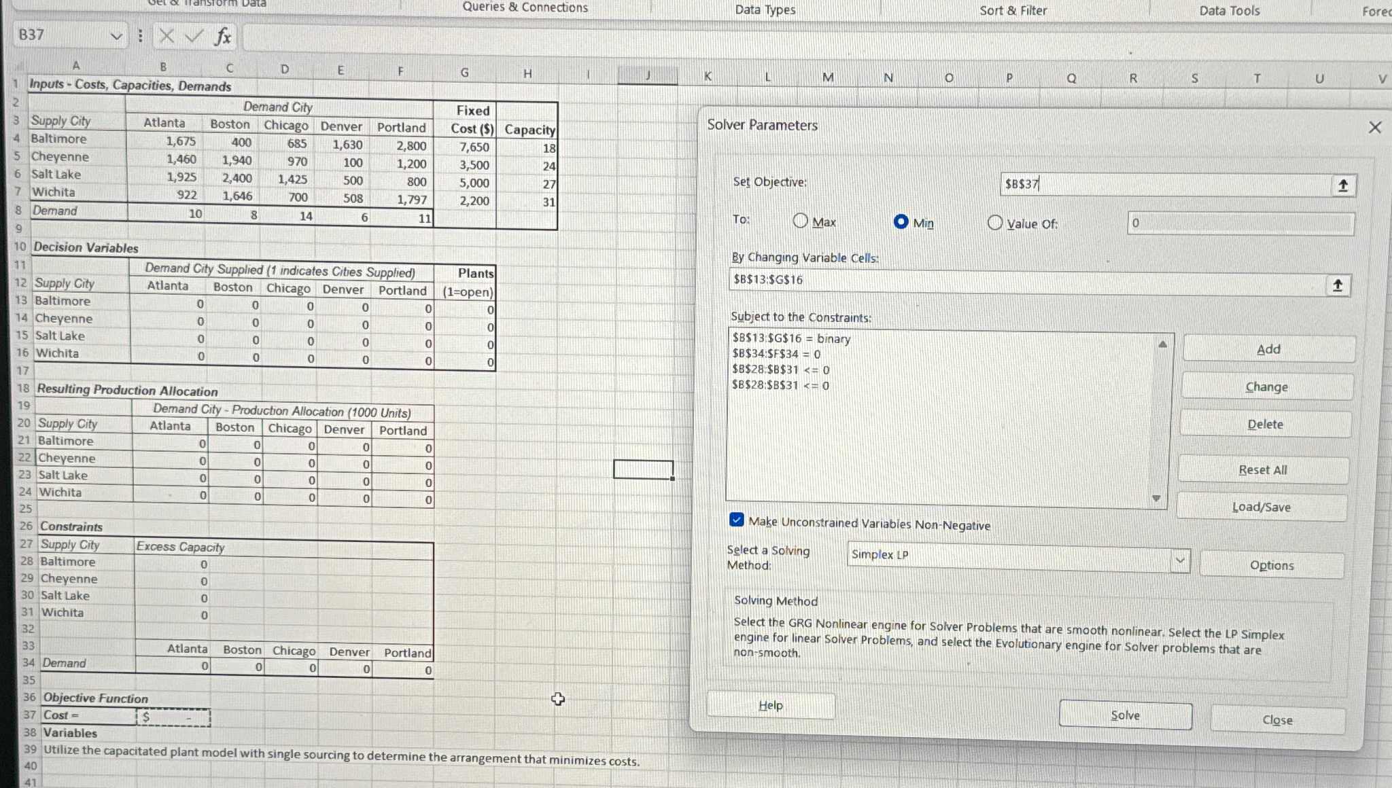1392x788 pixels.
Task: Collapse the Changing Variable Cells range selector arrow
Action: tap(1337, 285)
